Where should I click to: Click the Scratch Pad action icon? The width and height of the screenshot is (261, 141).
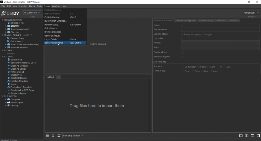click(x=9, y=59)
